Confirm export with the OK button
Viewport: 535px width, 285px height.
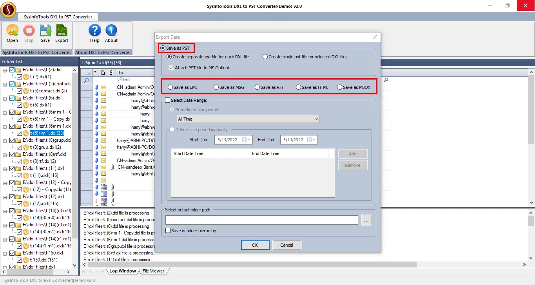255,245
